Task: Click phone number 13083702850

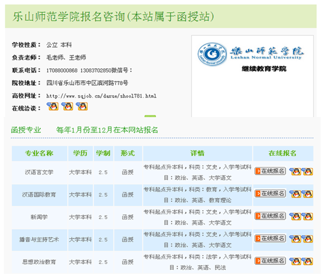Action: tap(96, 71)
